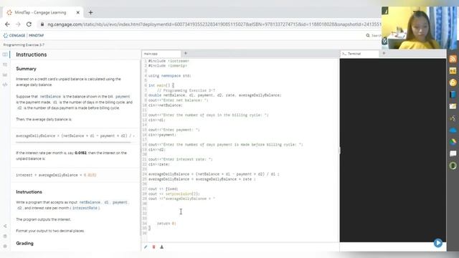Click the Grading heading

click(24, 244)
